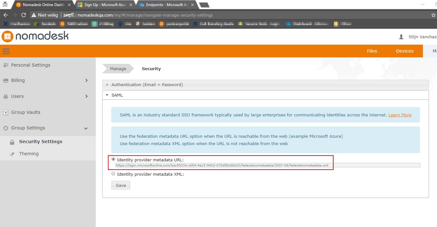Screen dimensions: 437x227
Task: Select Identity provider metadata URL radio
Action: (x=113, y=159)
